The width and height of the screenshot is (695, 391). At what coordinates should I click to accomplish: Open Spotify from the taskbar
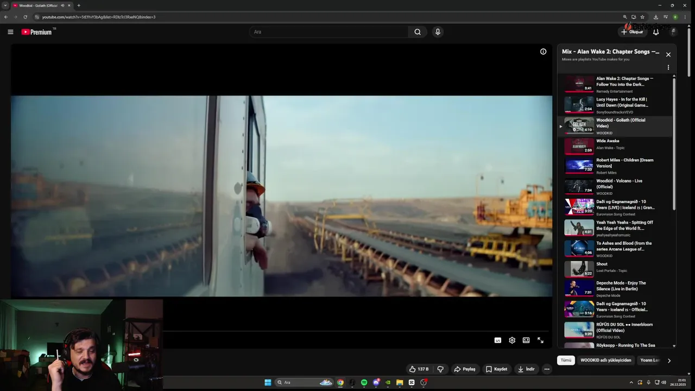364,382
